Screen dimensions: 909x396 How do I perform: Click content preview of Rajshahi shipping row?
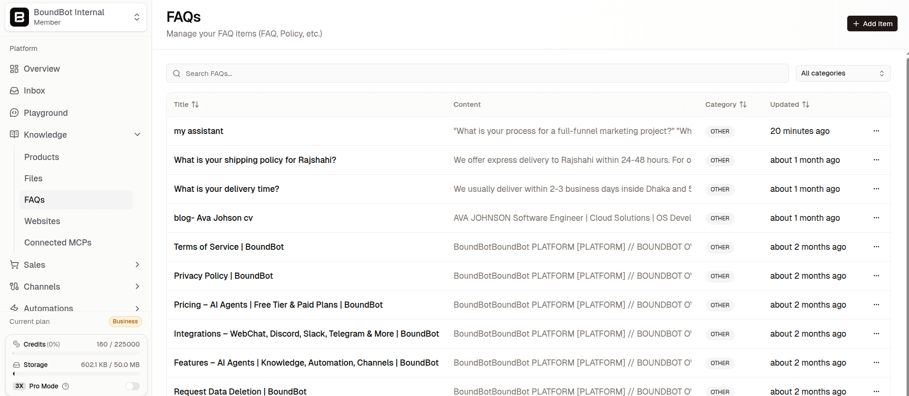click(x=572, y=160)
